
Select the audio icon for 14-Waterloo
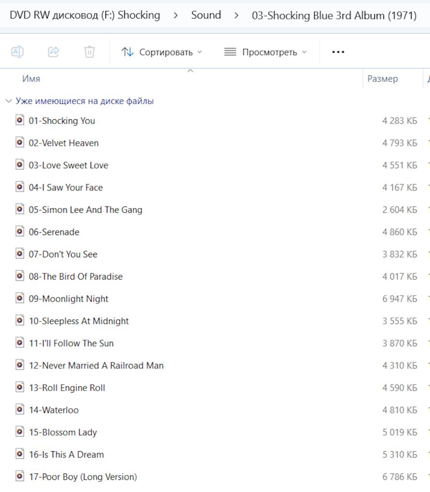tap(20, 410)
